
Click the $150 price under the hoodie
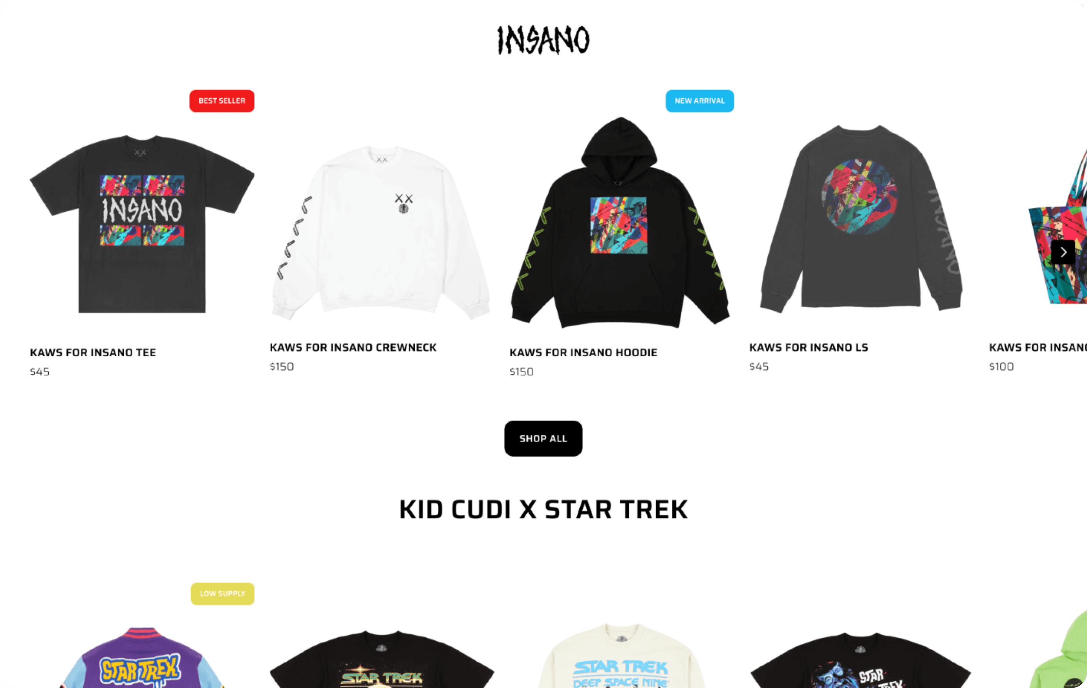(x=522, y=372)
